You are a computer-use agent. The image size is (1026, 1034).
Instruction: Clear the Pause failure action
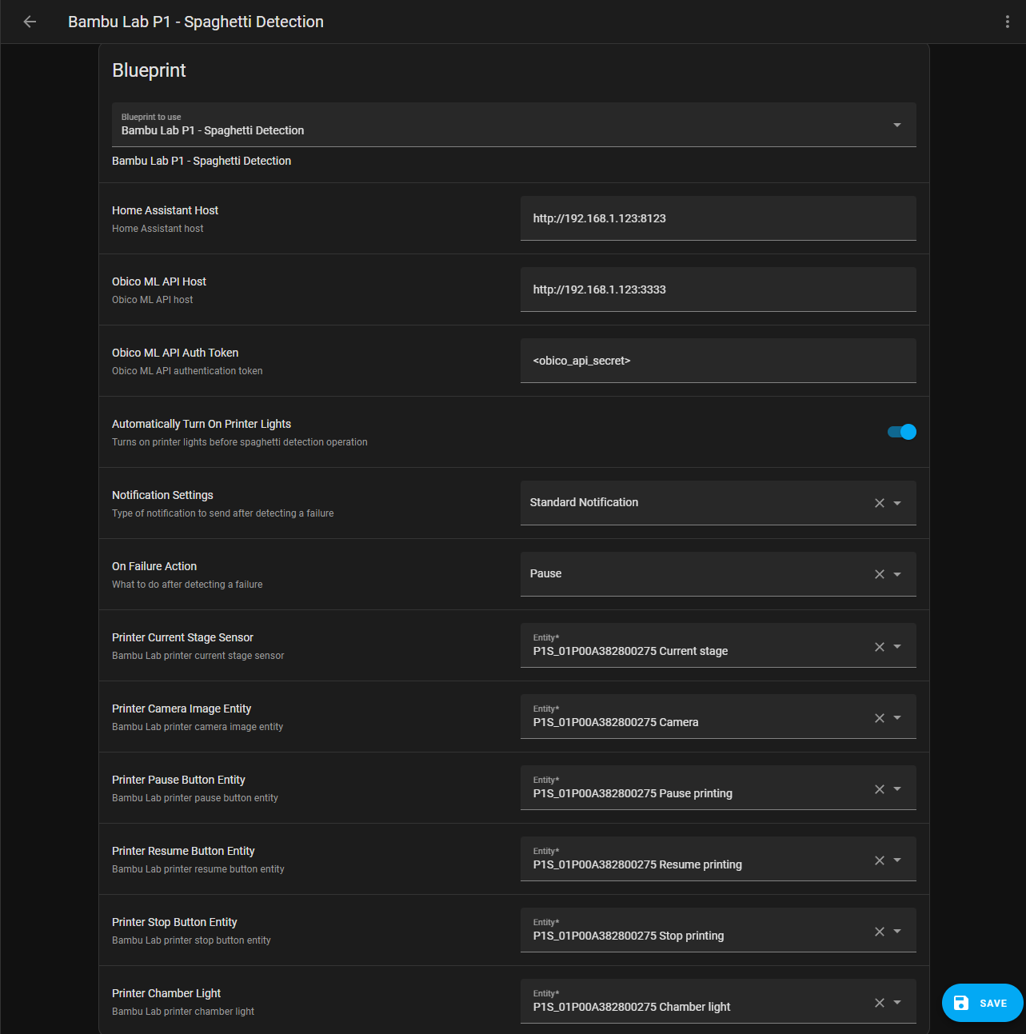pos(880,574)
